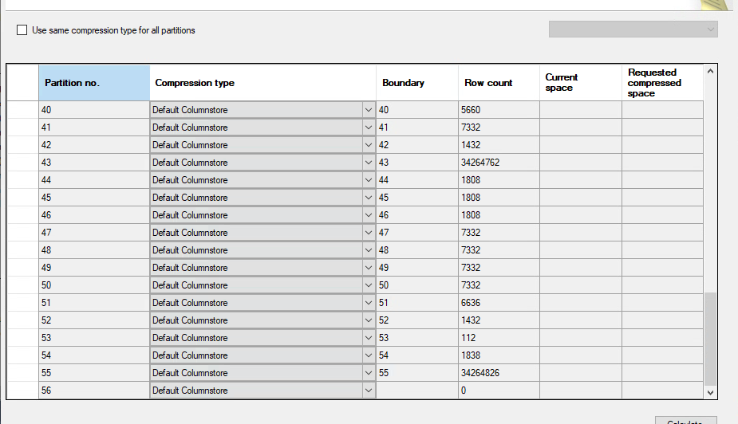Click the Boundary column header
The width and height of the screenshot is (738, 424).
416,83
